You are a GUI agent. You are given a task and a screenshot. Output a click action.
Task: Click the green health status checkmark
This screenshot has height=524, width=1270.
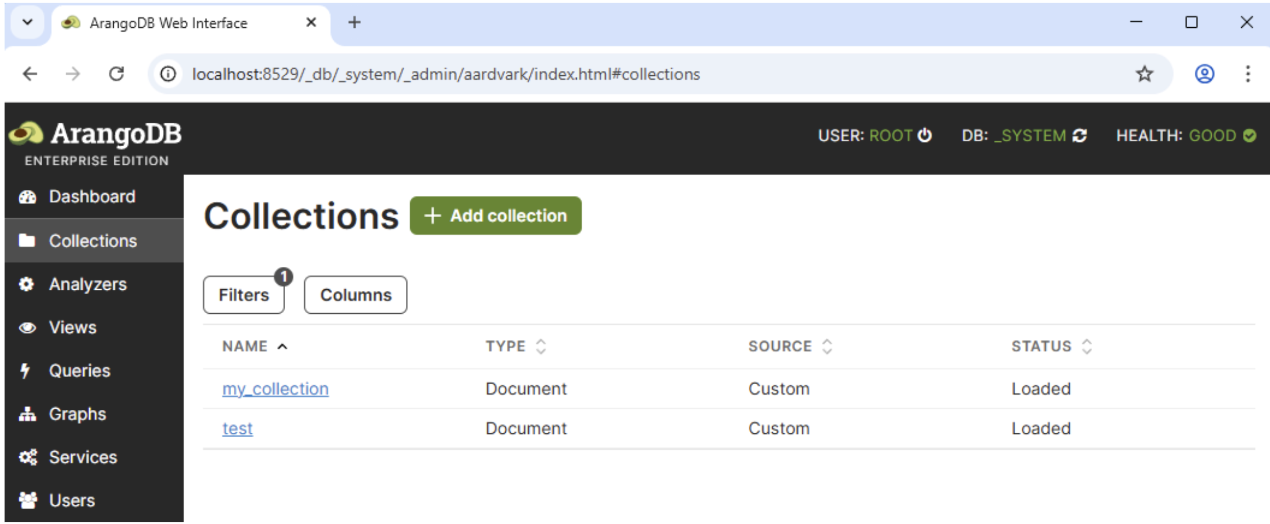tap(1250, 136)
